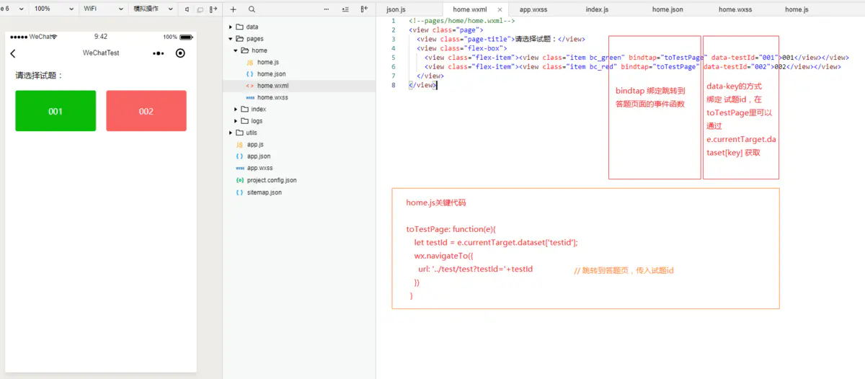Click code line number 8
The height and width of the screenshot is (379, 865).
click(x=393, y=85)
